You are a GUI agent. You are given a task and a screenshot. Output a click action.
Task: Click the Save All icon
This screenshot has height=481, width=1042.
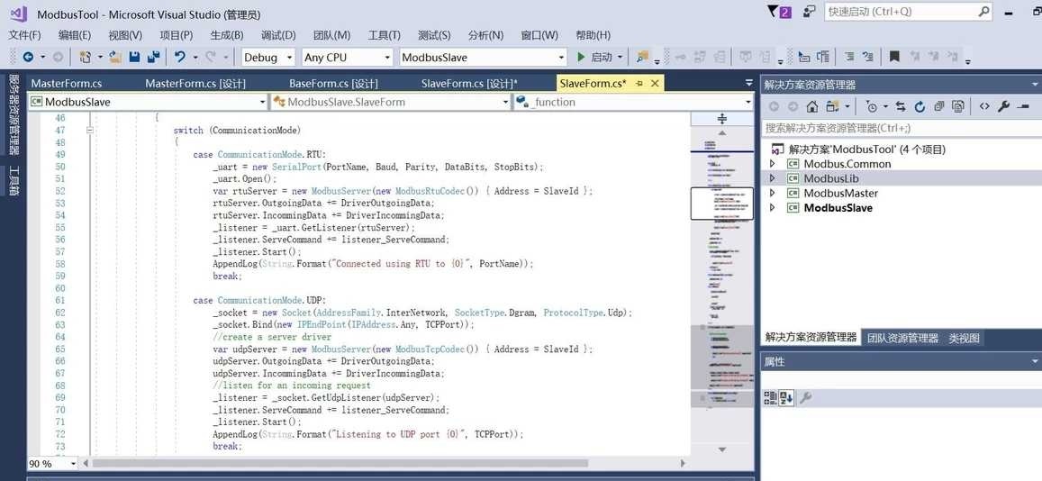click(153, 57)
